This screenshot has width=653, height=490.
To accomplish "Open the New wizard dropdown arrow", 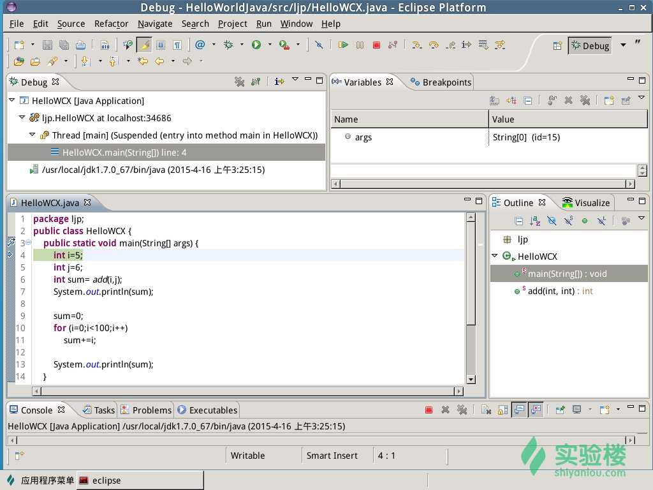I will click(x=33, y=44).
